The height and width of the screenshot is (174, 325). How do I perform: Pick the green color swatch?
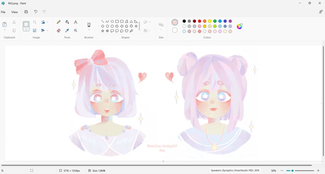(215, 21)
